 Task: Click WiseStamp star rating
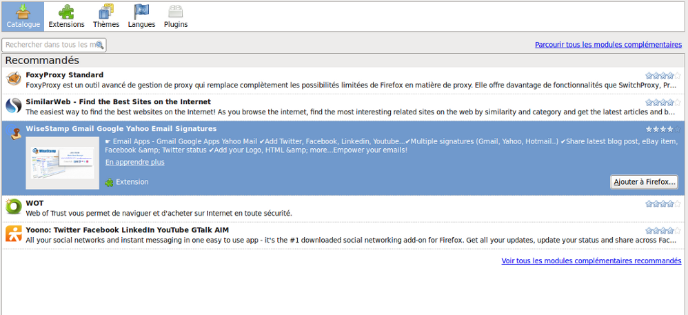click(663, 130)
